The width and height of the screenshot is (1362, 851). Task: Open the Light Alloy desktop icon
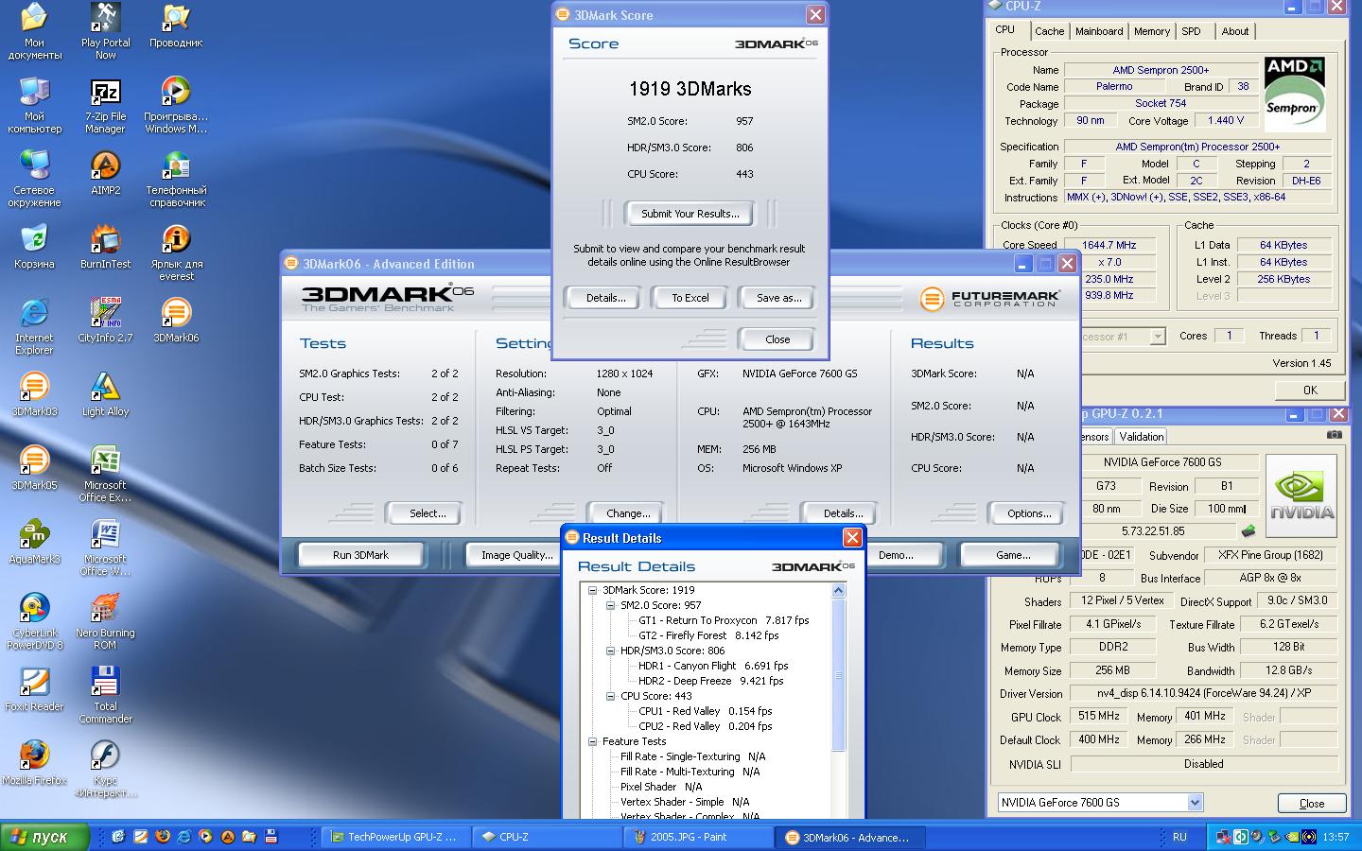click(x=105, y=393)
